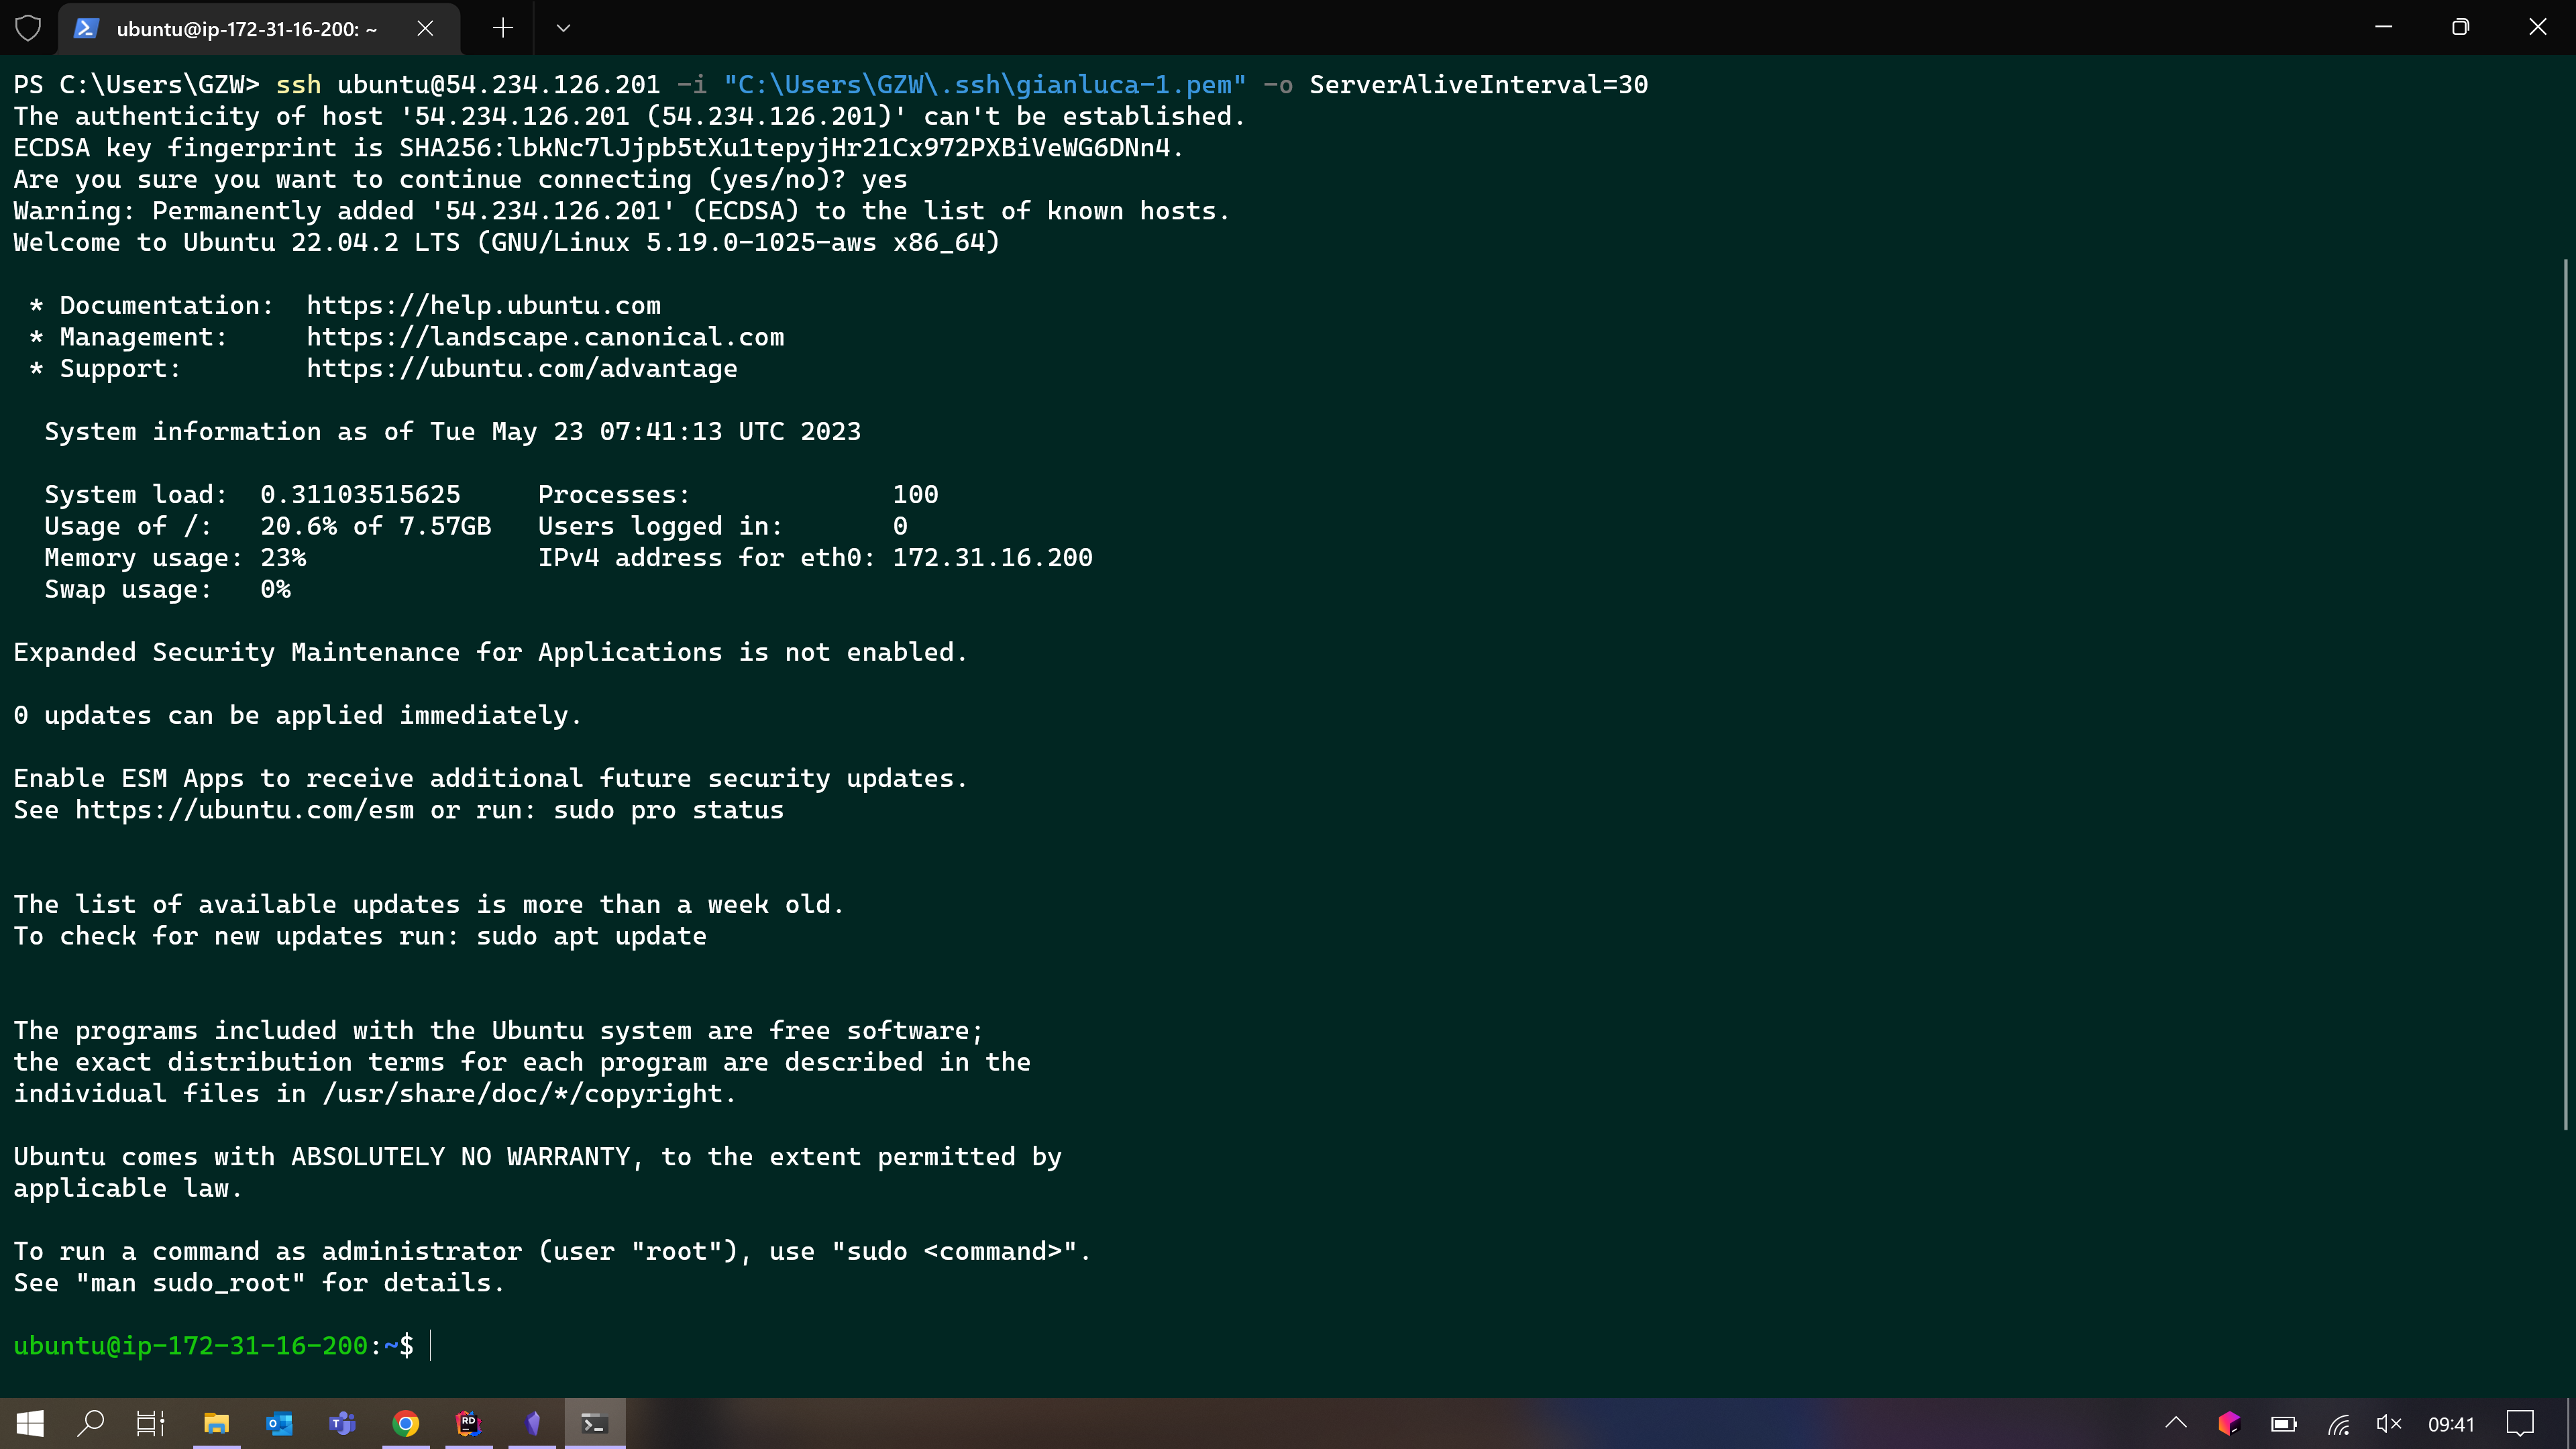Launch File Explorer from taskbar
This screenshot has width=2576, height=1449.
click(x=216, y=1423)
